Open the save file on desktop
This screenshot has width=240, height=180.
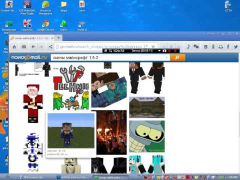coord(82,6)
